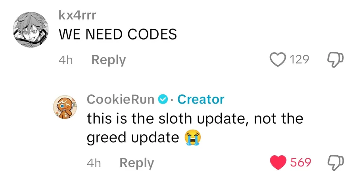Image resolution: width=357 pixels, height=179 pixels.
Task: Click the 569 like count
Action: click(301, 163)
